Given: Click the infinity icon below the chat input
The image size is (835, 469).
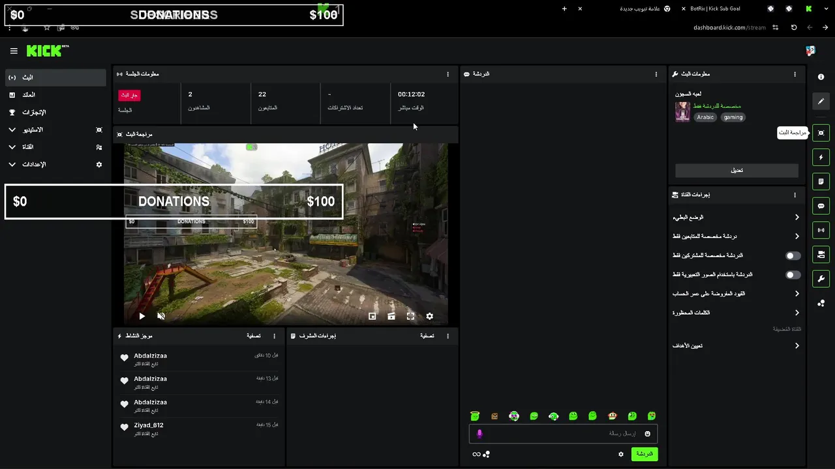Looking at the screenshot, I should (x=476, y=454).
